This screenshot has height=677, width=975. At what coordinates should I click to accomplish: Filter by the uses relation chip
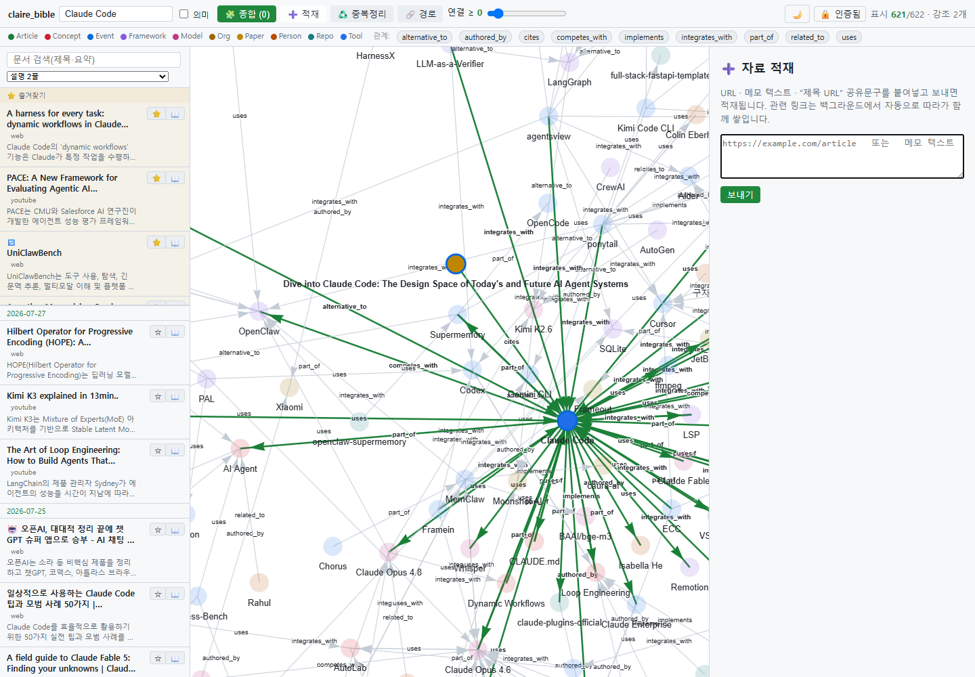pyautogui.click(x=849, y=37)
